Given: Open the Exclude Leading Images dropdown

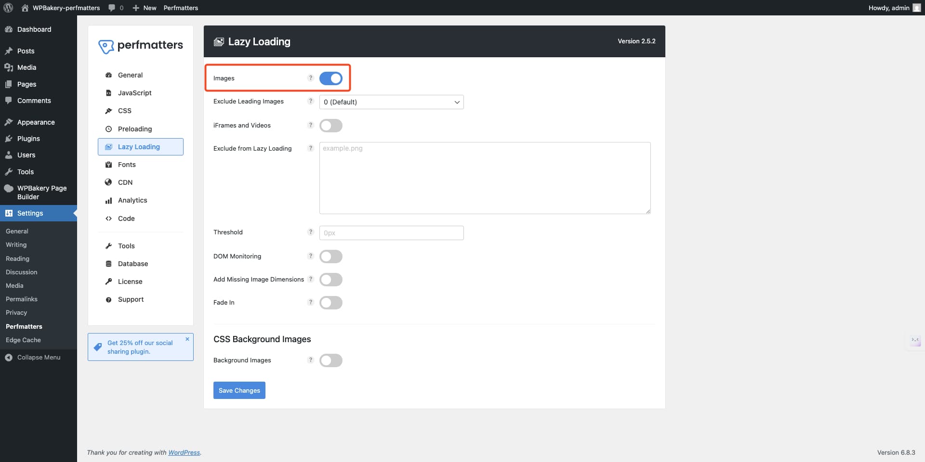Looking at the screenshot, I should 391,102.
